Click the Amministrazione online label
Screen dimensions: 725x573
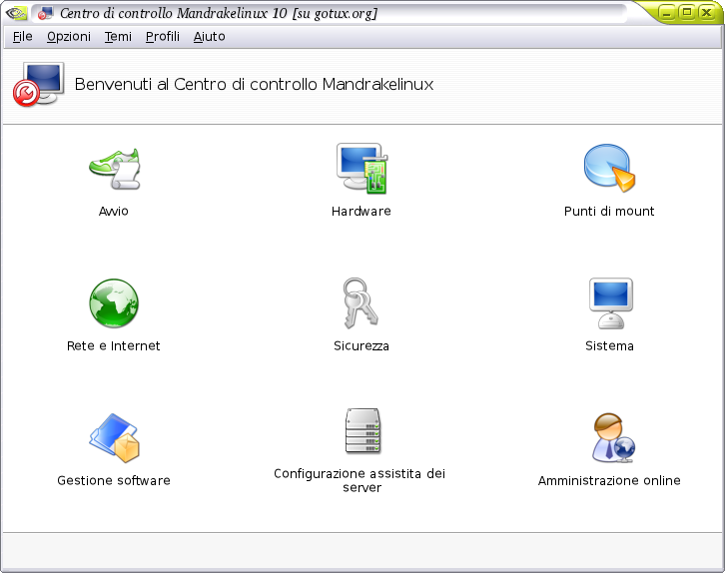609,480
